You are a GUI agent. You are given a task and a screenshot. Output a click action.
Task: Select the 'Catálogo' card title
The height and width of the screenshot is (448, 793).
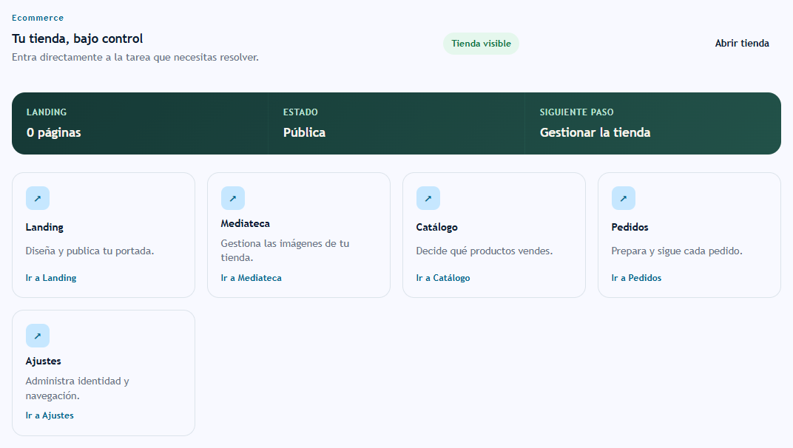click(437, 227)
